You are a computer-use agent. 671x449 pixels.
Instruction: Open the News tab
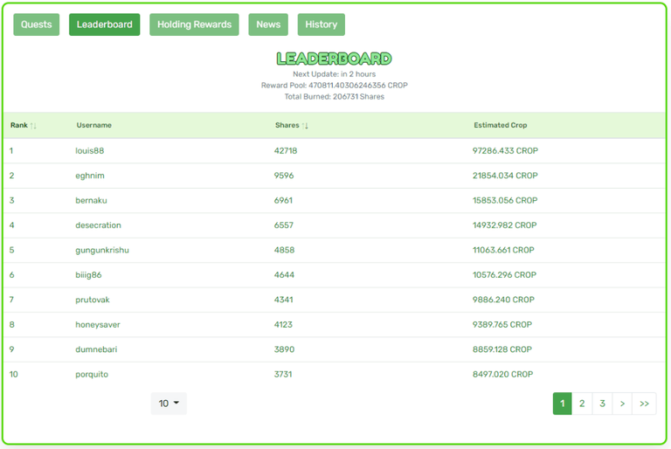click(x=268, y=24)
